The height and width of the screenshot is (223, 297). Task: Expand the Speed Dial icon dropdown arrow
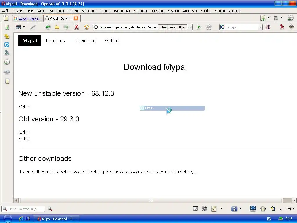24,27
